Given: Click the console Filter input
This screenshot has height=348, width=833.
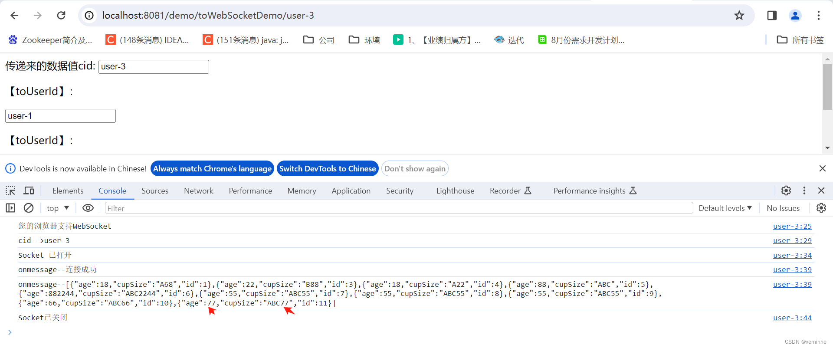Looking at the screenshot, I should pos(399,208).
